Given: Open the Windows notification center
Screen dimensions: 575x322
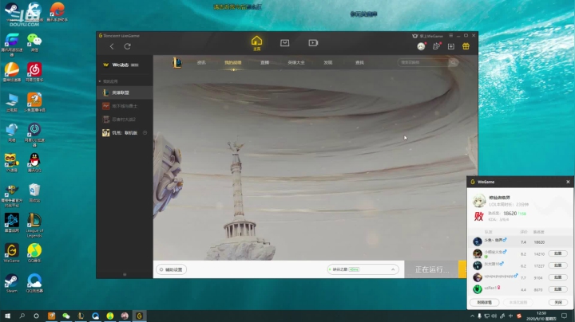Looking at the screenshot, I should (565, 316).
